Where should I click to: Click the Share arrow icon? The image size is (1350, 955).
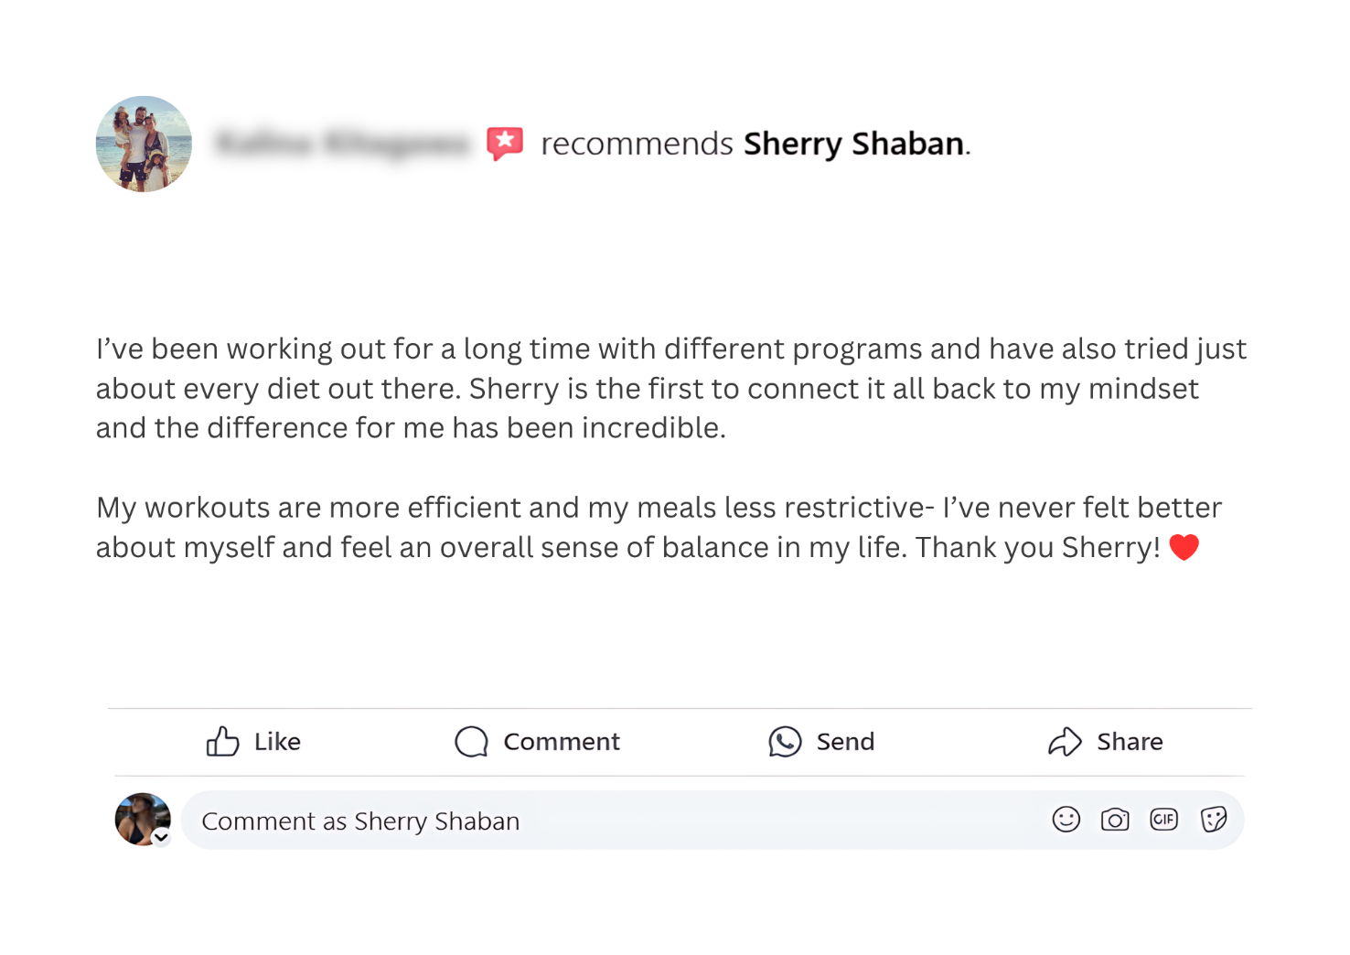click(1065, 742)
